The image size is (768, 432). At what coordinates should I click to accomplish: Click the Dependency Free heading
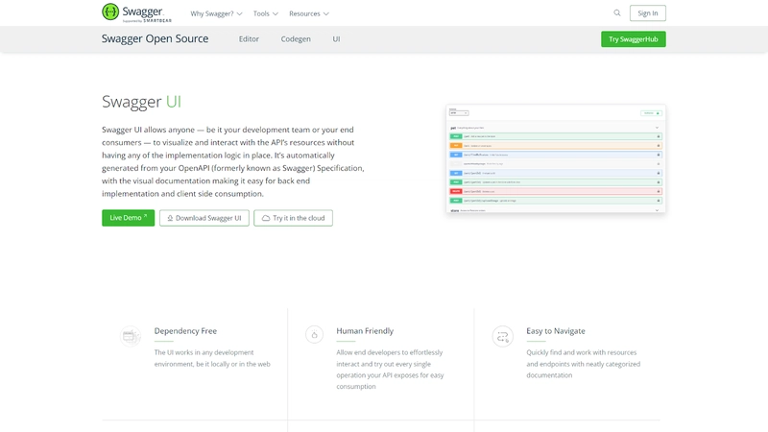(185, 331)
